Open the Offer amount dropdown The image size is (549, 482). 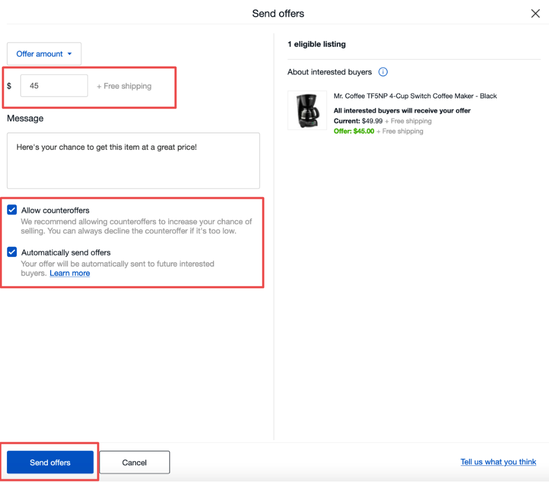pos(44,54)
